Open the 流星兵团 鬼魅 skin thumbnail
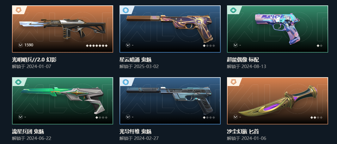Image resolution: width=337 pixels, height=144 pixels. point(62,100)
